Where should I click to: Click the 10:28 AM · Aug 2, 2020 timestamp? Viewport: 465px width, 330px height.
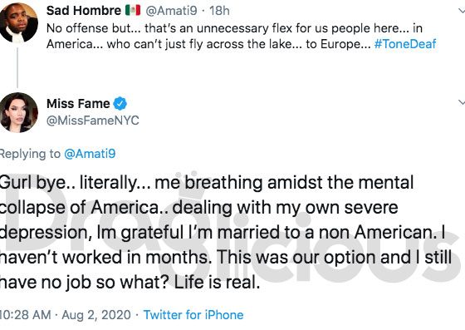click(x=66, y=315)
